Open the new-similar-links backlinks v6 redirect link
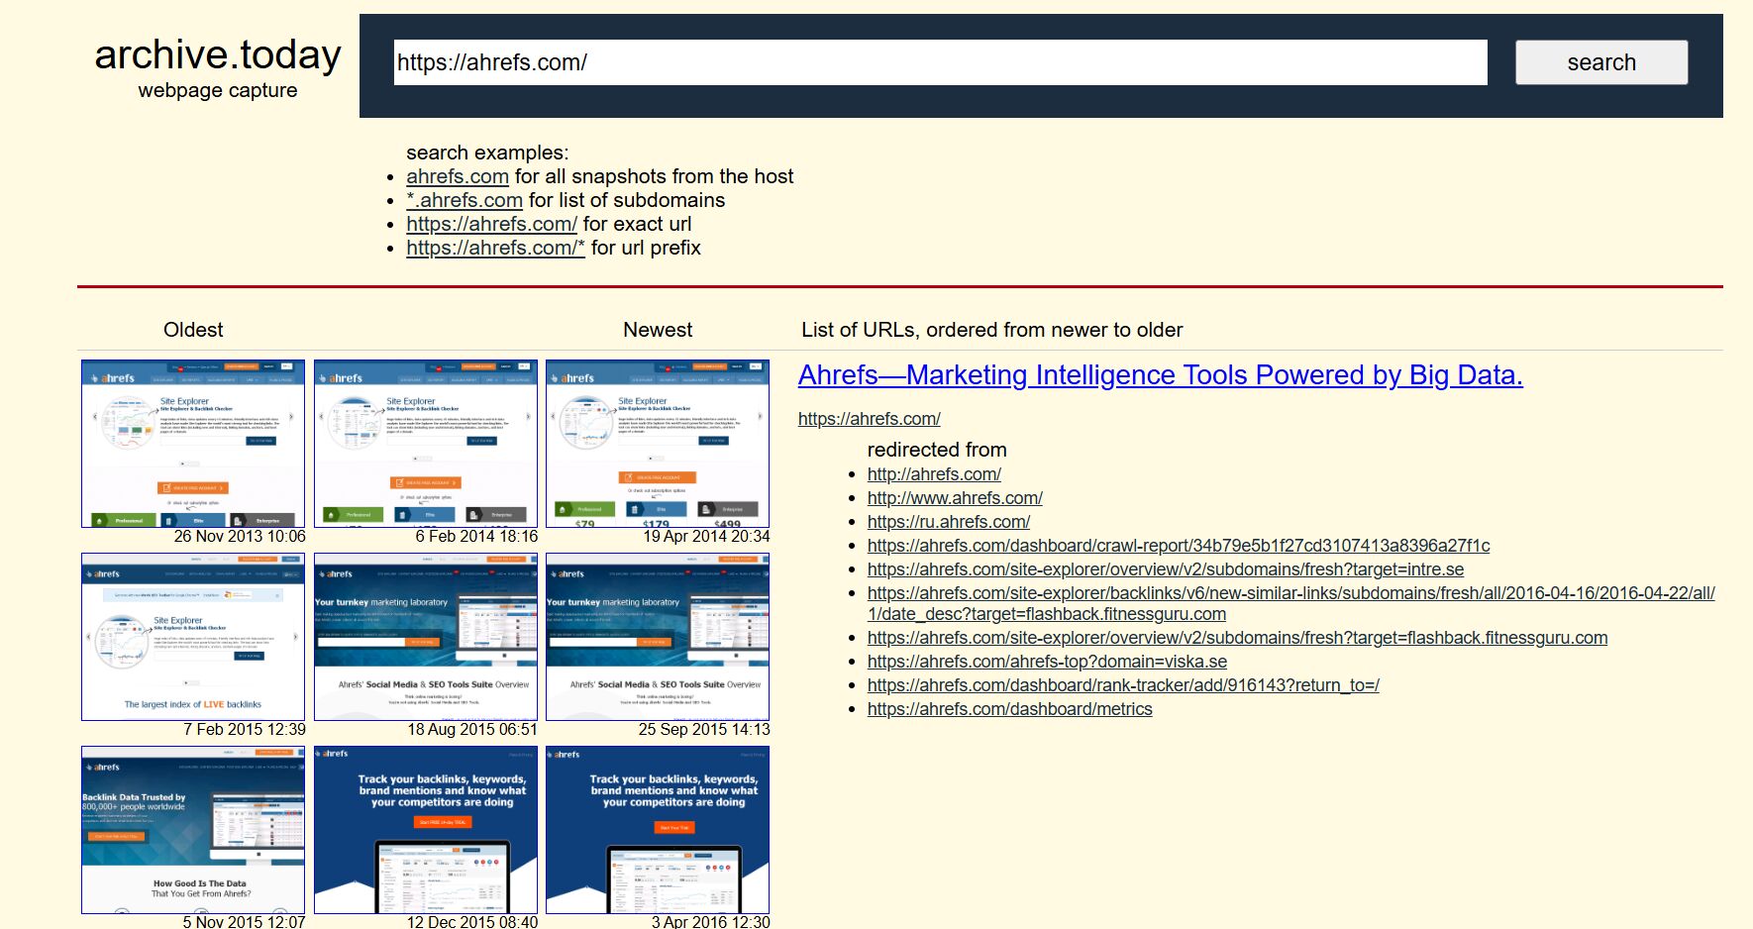 (x=1291, y=603)
